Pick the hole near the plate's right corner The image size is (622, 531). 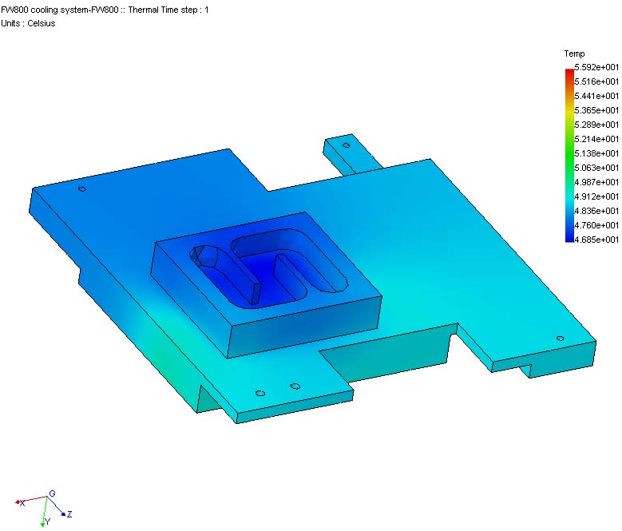(559, 339)
